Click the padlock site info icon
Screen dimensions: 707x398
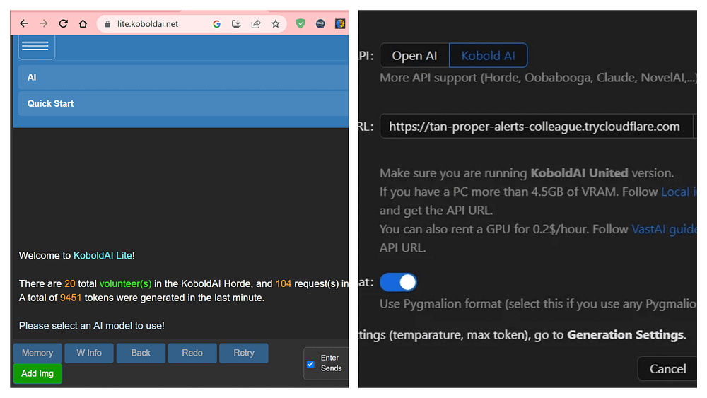[107, 24]
